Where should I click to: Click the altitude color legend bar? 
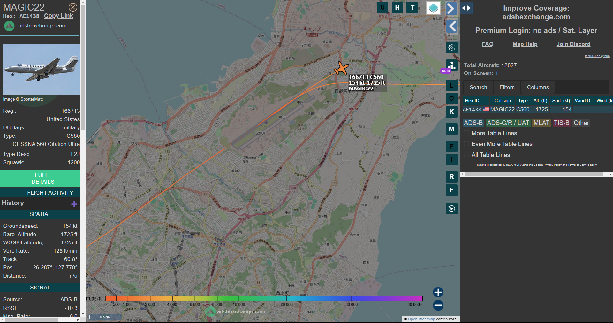pos(264,298)
